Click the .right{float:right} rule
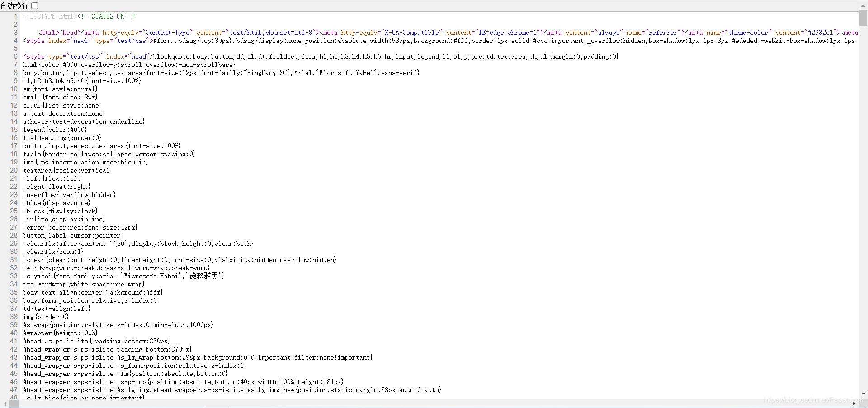868x408 pixels. pos(57,187)
